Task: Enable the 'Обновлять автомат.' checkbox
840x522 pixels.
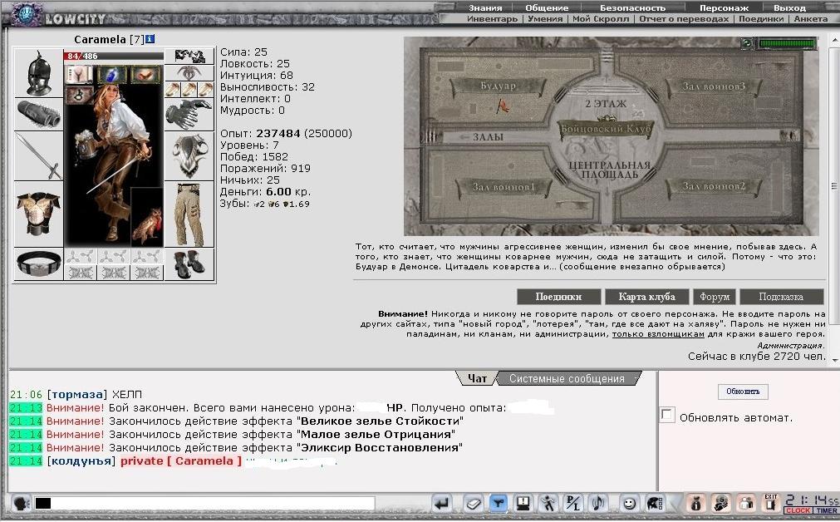Action: pyautogui.click(x=667, y=415)
